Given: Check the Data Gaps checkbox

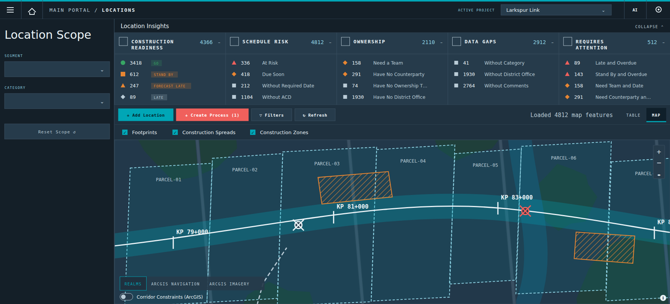Looking at the screenshot, I should click(456, 41).
